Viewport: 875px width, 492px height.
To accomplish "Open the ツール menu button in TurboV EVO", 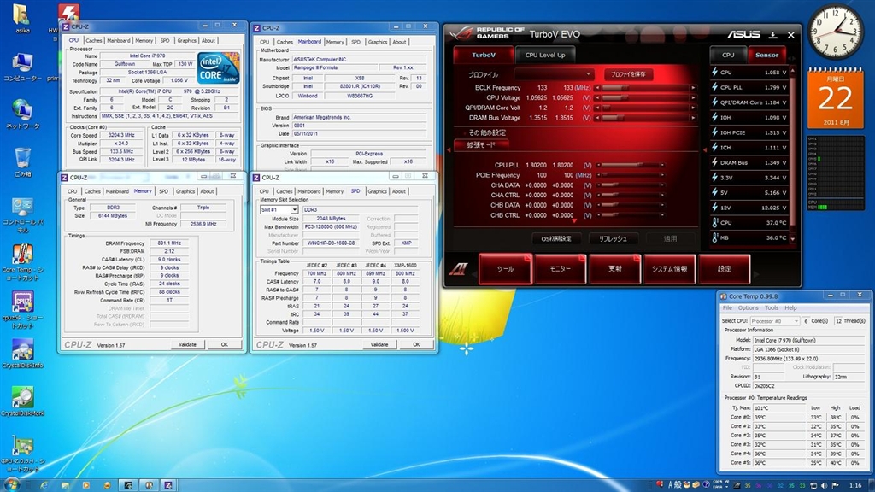I will coord(505,269).
